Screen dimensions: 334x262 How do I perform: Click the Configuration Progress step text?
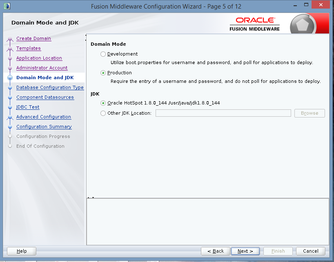click(43, 136)
